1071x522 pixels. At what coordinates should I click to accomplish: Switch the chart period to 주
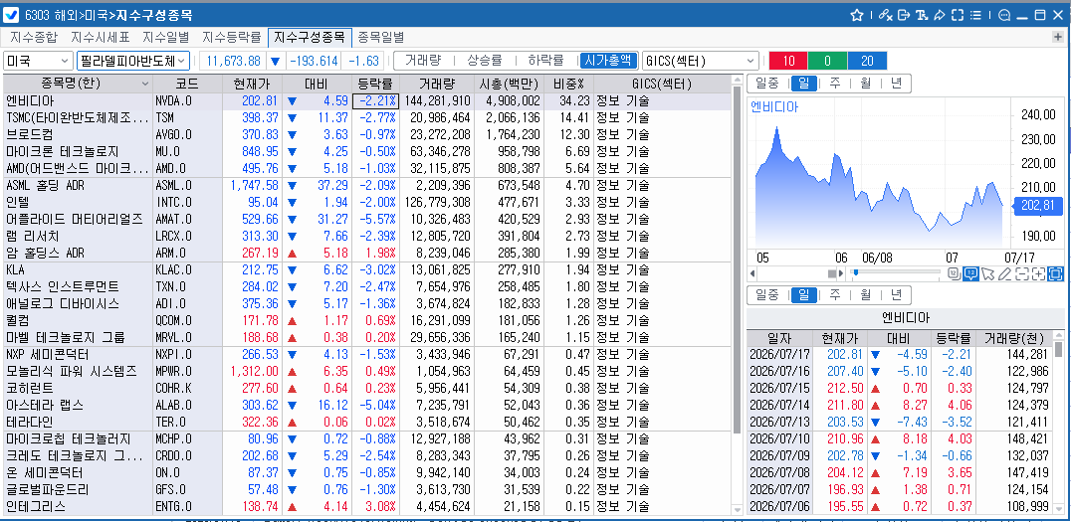(x=835, y=84)
